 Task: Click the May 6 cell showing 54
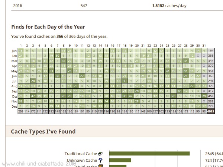pyautogui.click(x=51, y=71)
